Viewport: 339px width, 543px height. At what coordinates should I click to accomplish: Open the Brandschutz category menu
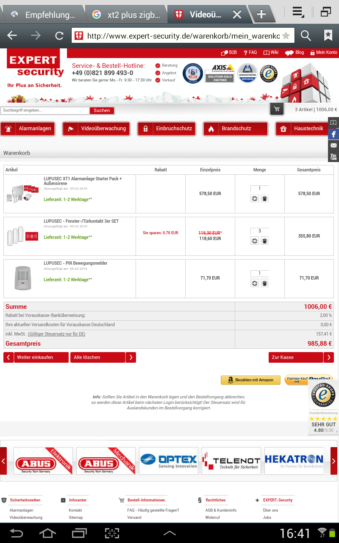(x=236, y=129)
